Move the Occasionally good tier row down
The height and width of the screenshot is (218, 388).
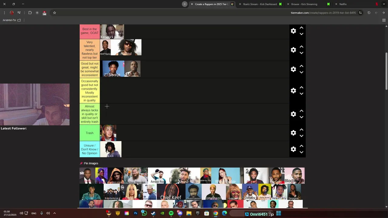301,94
